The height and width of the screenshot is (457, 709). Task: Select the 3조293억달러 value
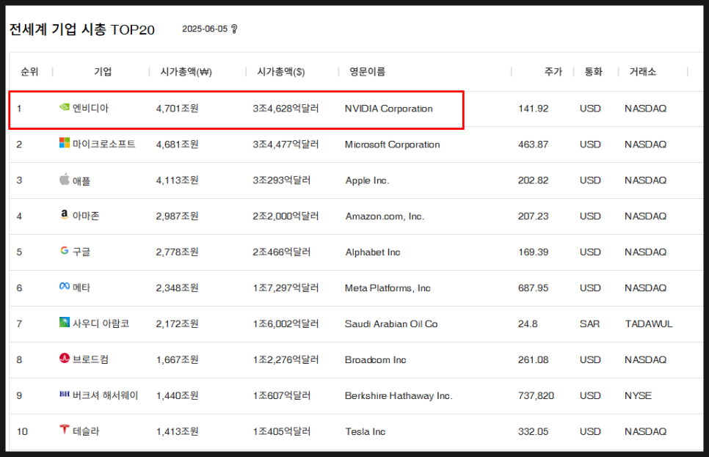(282, 180)
